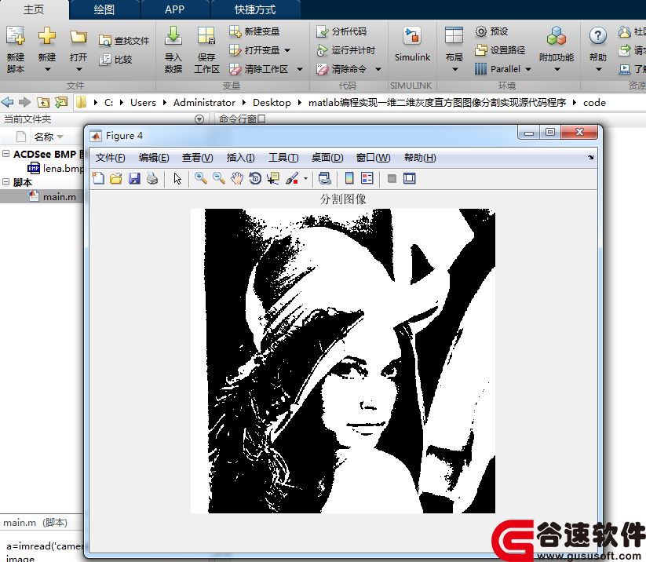Click Hide Plot Tools icon
646x562 pixels.
[x=392, y=178]
